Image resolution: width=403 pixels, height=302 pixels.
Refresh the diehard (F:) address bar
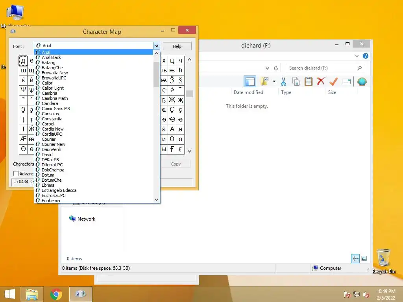[x=276, y=68]
